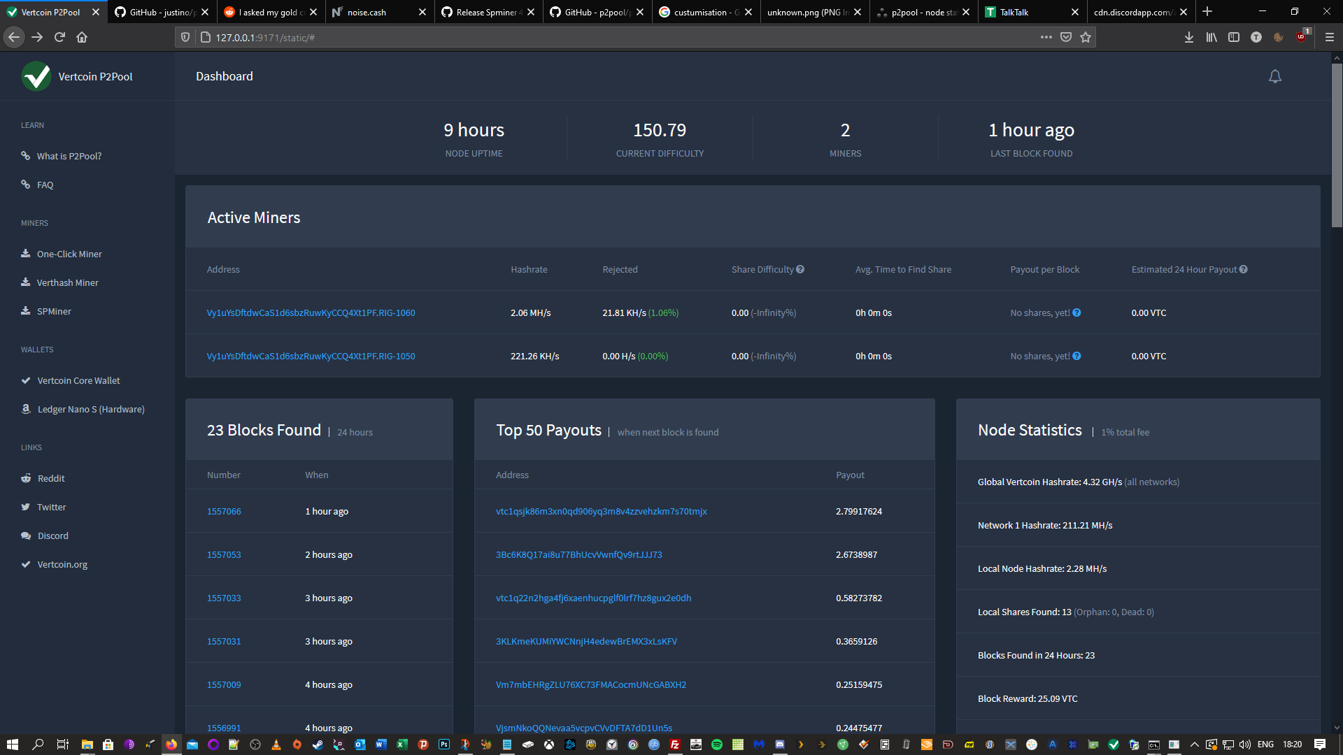Click the cookie extension icon

click(1279, 37)
